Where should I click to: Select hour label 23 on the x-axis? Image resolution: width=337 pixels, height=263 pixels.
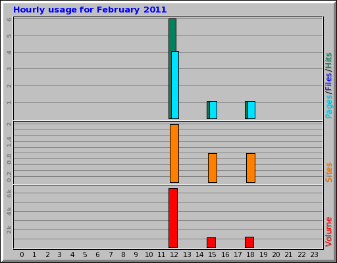pyautogui.click(x=314, y=254)
